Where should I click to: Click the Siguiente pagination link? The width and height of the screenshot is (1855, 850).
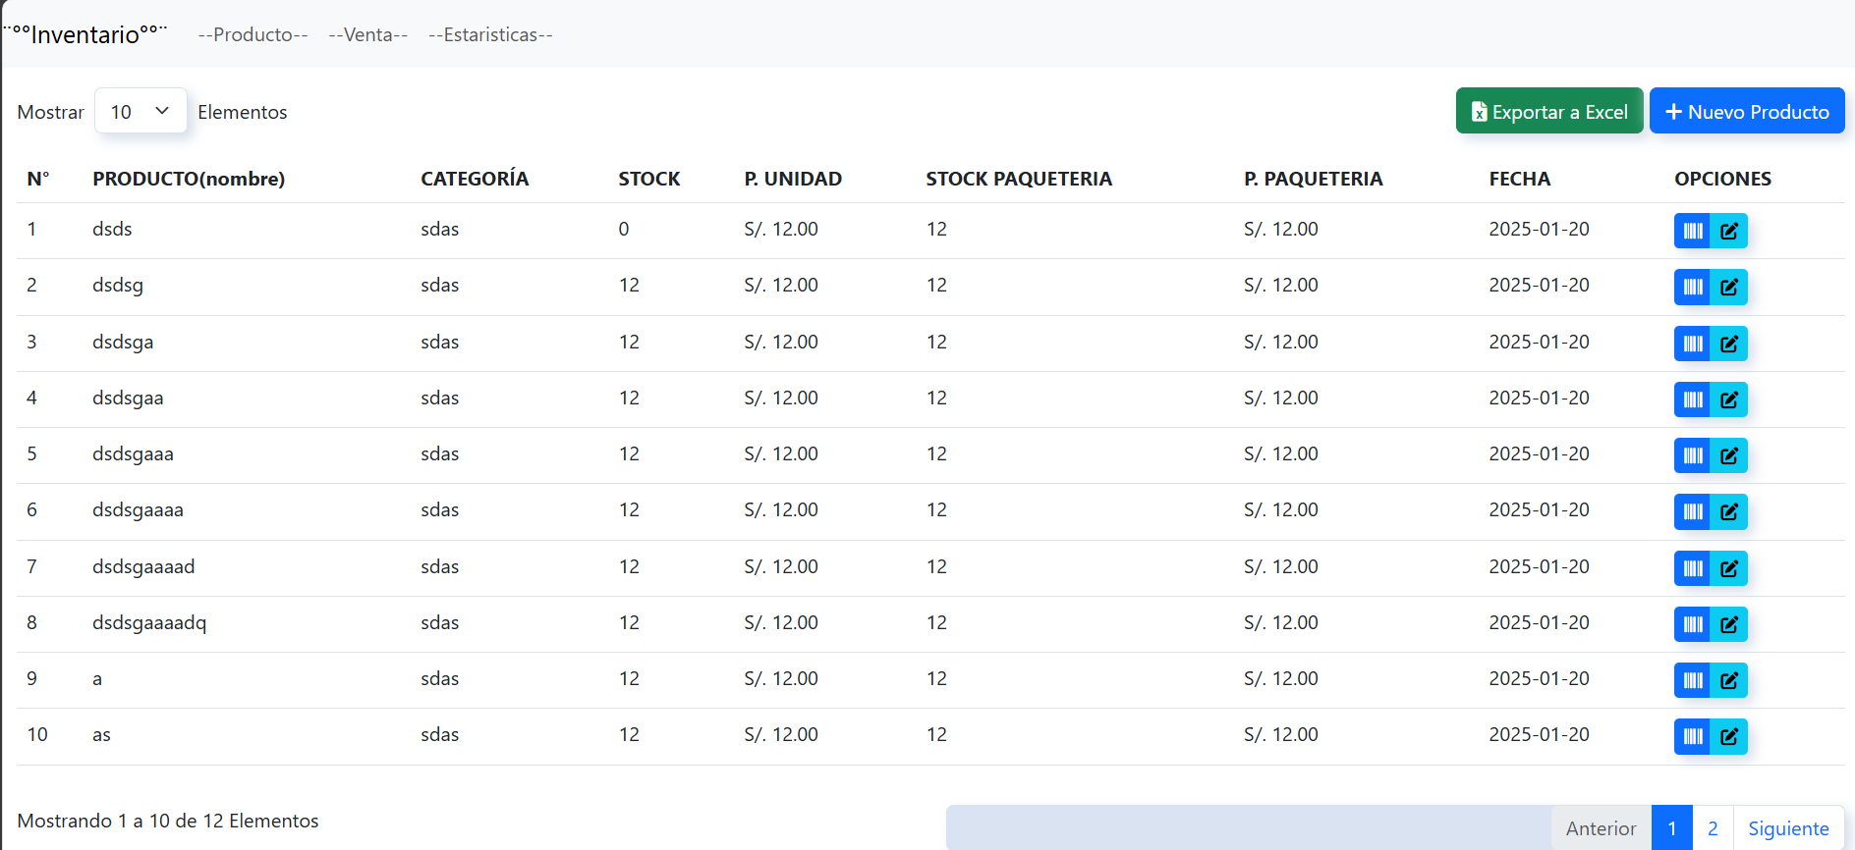(x=1787, y=828)
